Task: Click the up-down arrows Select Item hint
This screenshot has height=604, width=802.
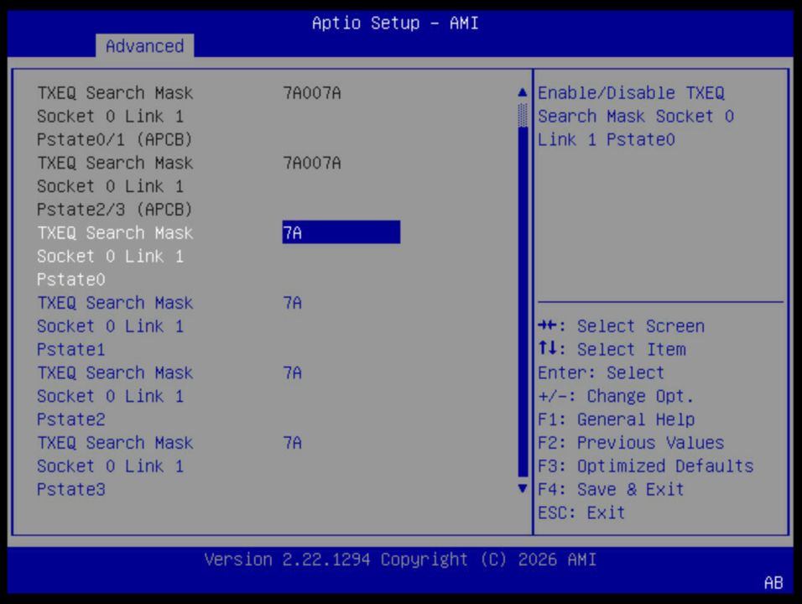Action: point(612,349)
